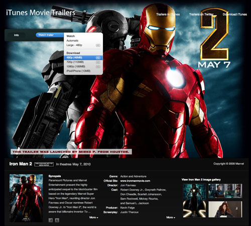Open the Trailers in iTunes link
Image resolution: width=251 pixels, height=226 pixels.
click(x=168, y=15)
